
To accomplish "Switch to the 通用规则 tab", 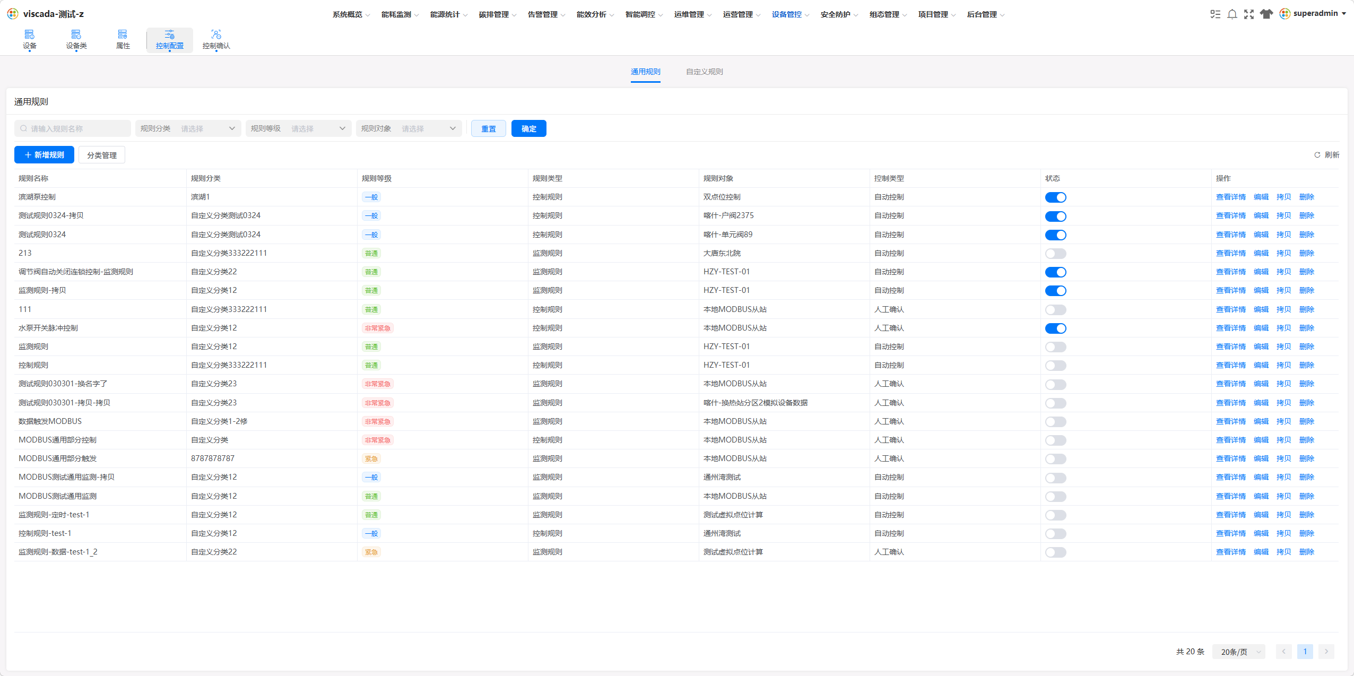I will pos(645,72).
